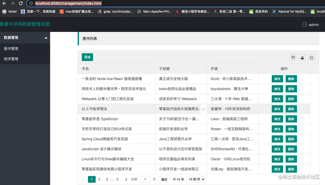The width and height of the screenshot is (325, 185).
Task: Open the 我发布的 bookmark
Action: point(259,12)
